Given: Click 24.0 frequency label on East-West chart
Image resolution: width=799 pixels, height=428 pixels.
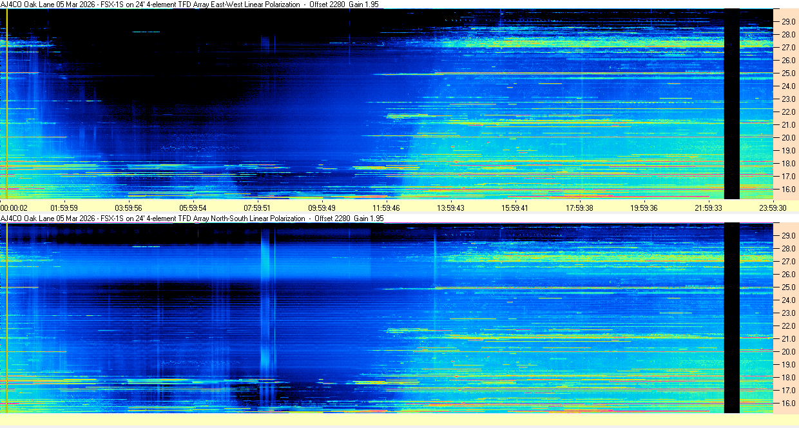Looking at the screenshot, I should (788, 86).
